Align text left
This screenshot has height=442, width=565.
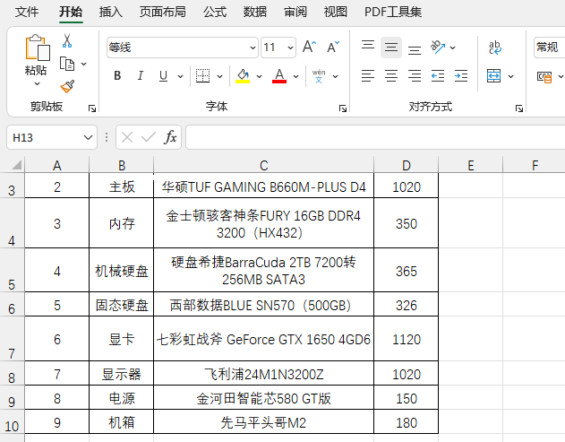(368, 76)
